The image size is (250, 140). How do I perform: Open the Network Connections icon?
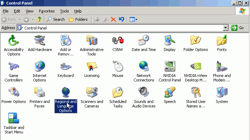(x=144, y=67)
